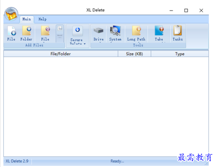
Task: Click the small remove-file icon in Add Files
Action: pos(60,29)
